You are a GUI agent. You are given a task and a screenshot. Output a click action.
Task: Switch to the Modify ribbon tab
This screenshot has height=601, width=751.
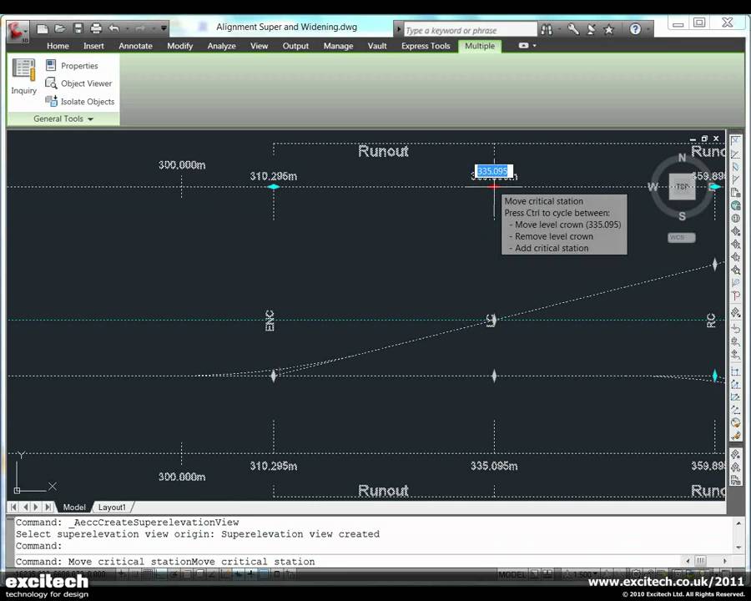(x=179, y=46)
